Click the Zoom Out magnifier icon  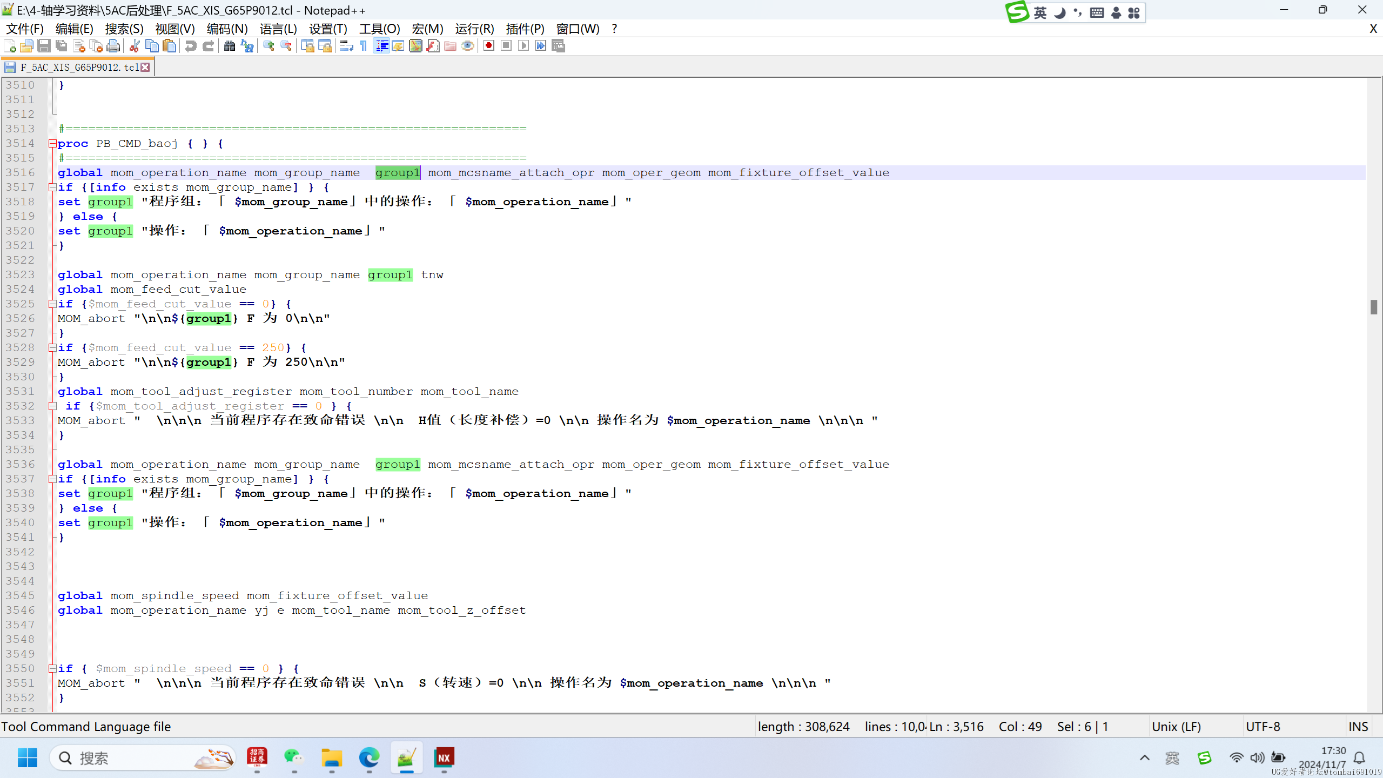click(286, 46)
